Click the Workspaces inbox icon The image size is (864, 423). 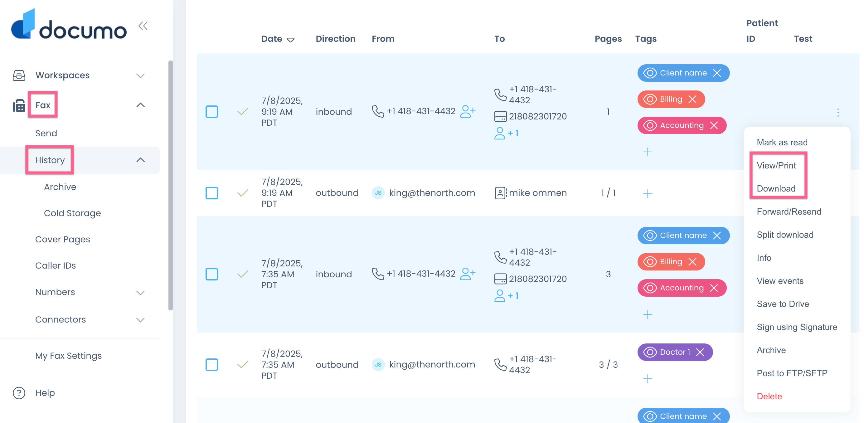[19, 75]
